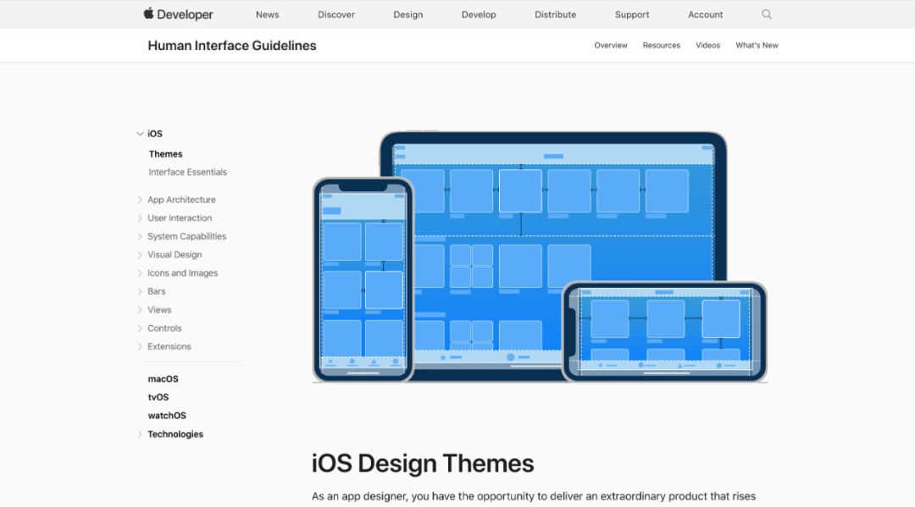
Task: Open the Extensions sidebar label
Action: (x=169, y=346)
